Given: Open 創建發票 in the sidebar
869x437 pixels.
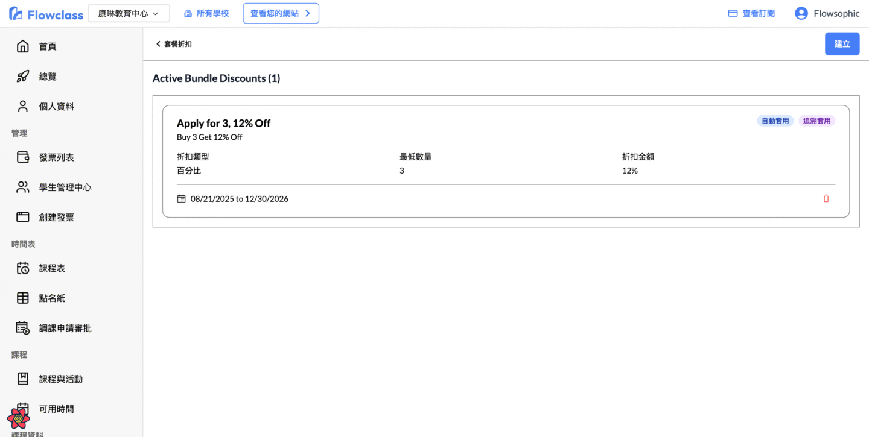Looking at the screenshot, I should [x=56, y=218].
